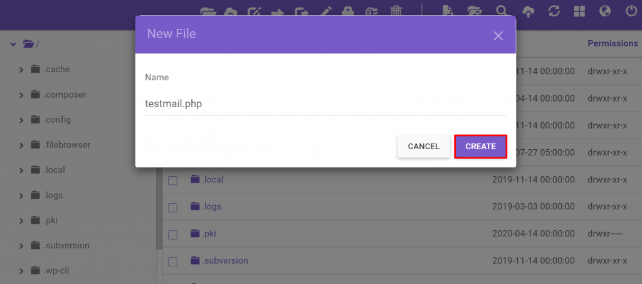Close the New File dialog with X

coord(498,36)
